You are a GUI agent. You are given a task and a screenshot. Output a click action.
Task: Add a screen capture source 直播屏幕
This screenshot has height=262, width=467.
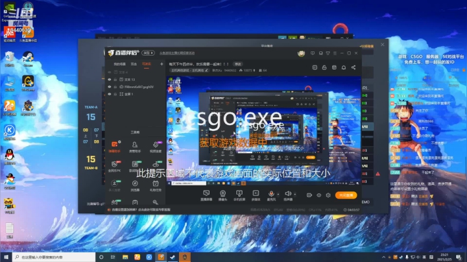(x=206, y=195)
